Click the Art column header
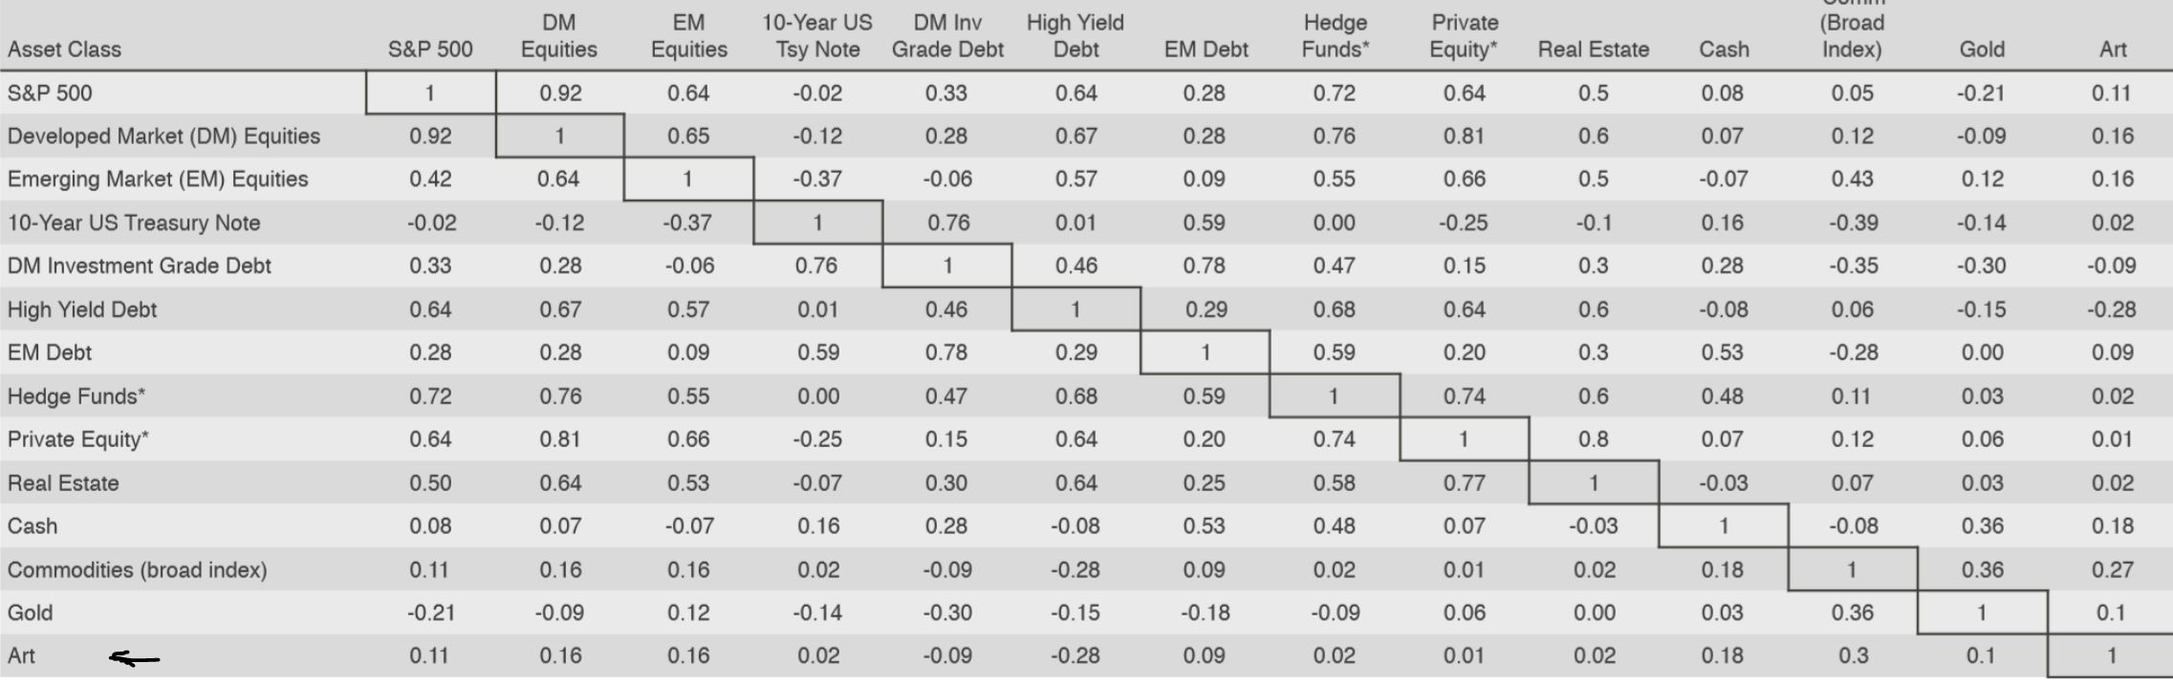 (x=2113, y=50)
